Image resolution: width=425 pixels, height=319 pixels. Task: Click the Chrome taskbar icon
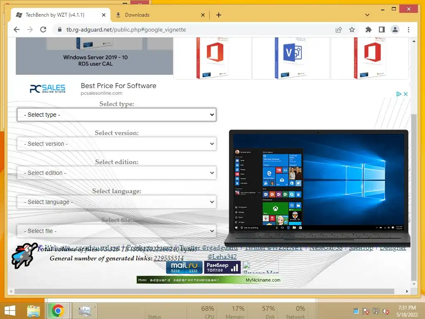coord(58,311)
